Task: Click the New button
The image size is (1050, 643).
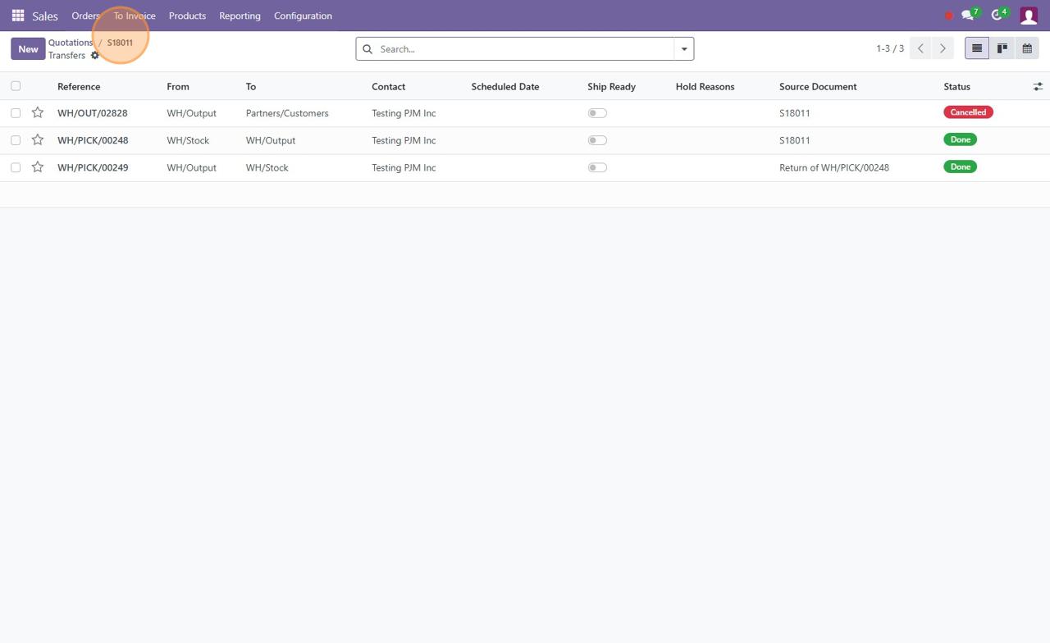Action: click(28, 49)
